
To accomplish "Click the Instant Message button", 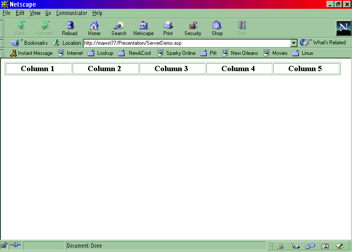I will coord(31,53).
